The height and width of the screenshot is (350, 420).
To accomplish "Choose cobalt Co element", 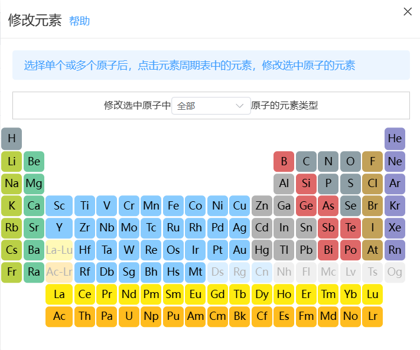I will click(196, 206).
